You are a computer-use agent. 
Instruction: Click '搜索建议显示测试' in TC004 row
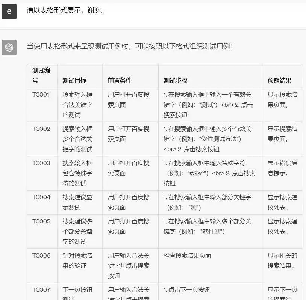tap(77, 202)
